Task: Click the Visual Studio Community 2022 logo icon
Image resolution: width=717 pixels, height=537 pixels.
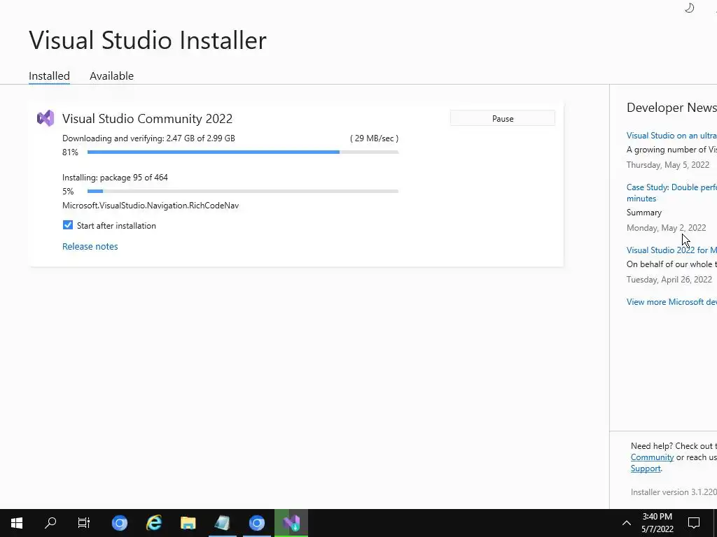Action: (46, 118)
